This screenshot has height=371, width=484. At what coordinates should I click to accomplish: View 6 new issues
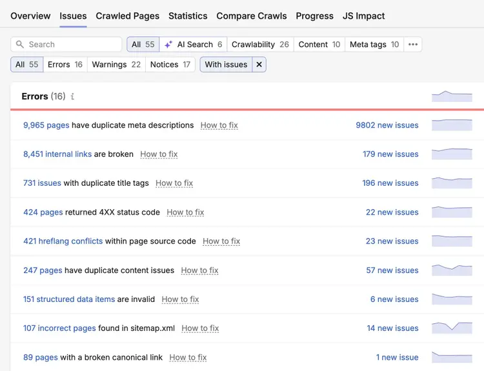pos(394,299)
